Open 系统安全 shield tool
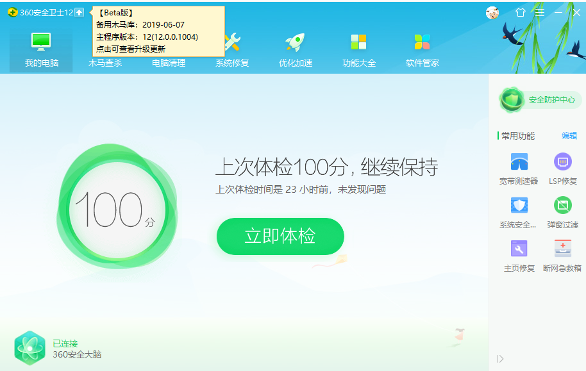Image resolution: width=586 pixels, height=371 pixels. (518, 212)
